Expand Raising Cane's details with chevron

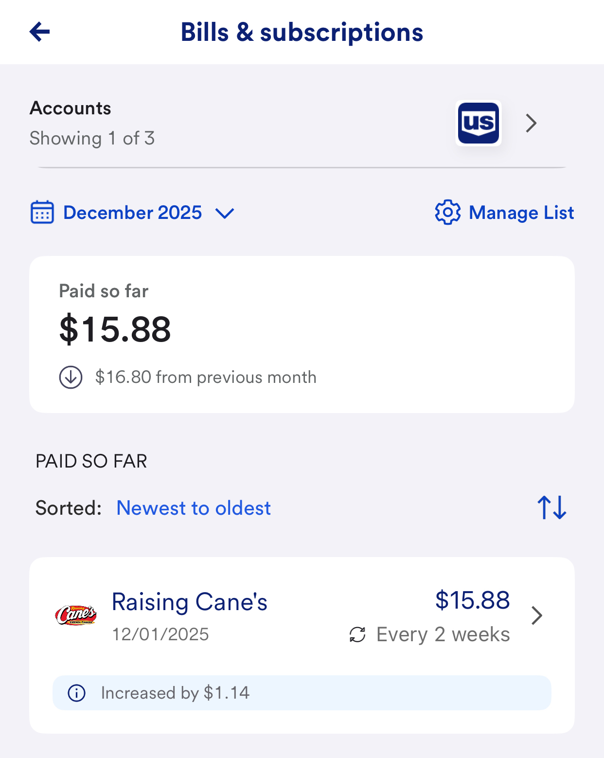(x=537, y=615)
